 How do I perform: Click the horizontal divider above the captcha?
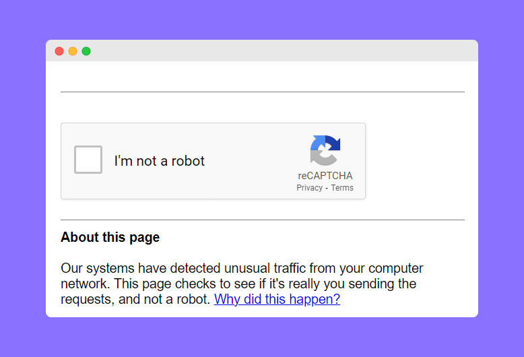pos(263,92)
